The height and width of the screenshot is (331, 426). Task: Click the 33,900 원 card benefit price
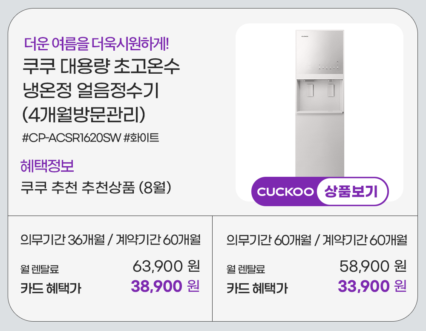pyautogui.click(x=372, y=286)
